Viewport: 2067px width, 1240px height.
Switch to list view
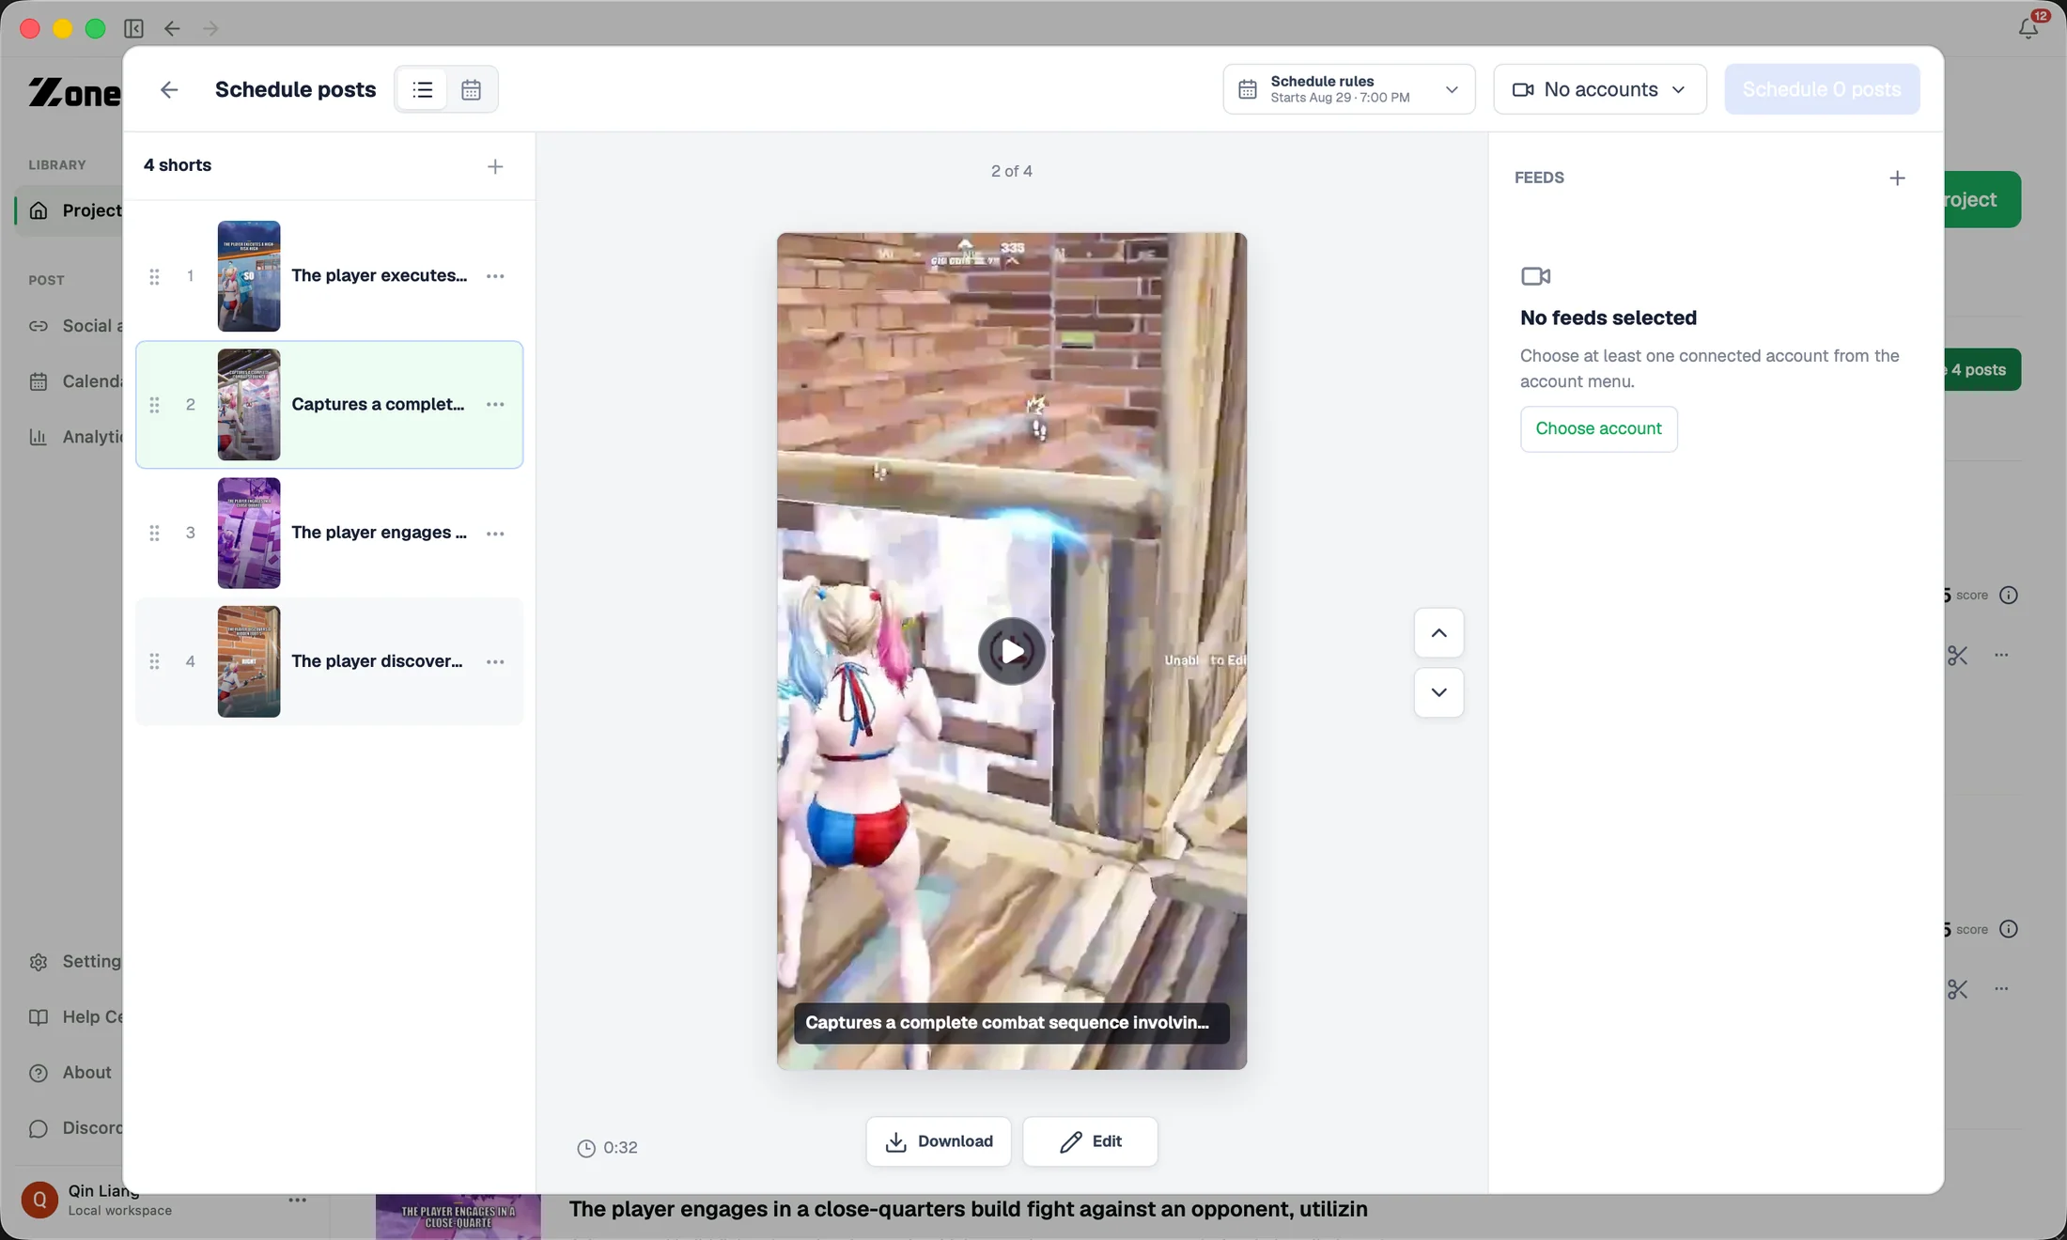click(x=423, y=89)
